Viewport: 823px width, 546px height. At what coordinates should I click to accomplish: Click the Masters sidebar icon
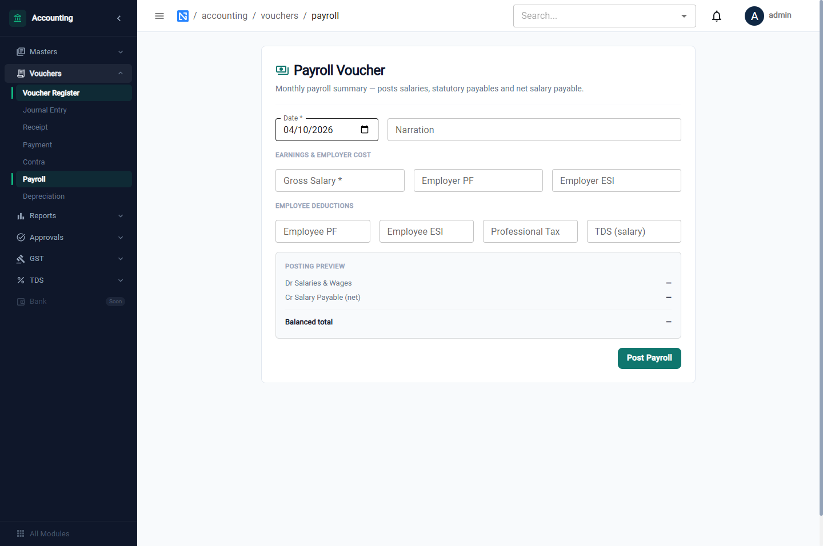(x=21, y=52)
